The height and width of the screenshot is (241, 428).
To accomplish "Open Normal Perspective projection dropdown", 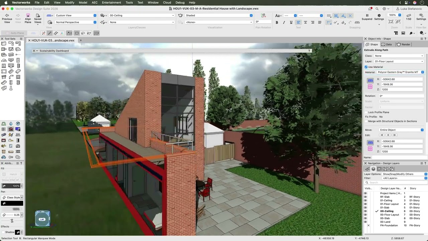I will click(76, 22).
